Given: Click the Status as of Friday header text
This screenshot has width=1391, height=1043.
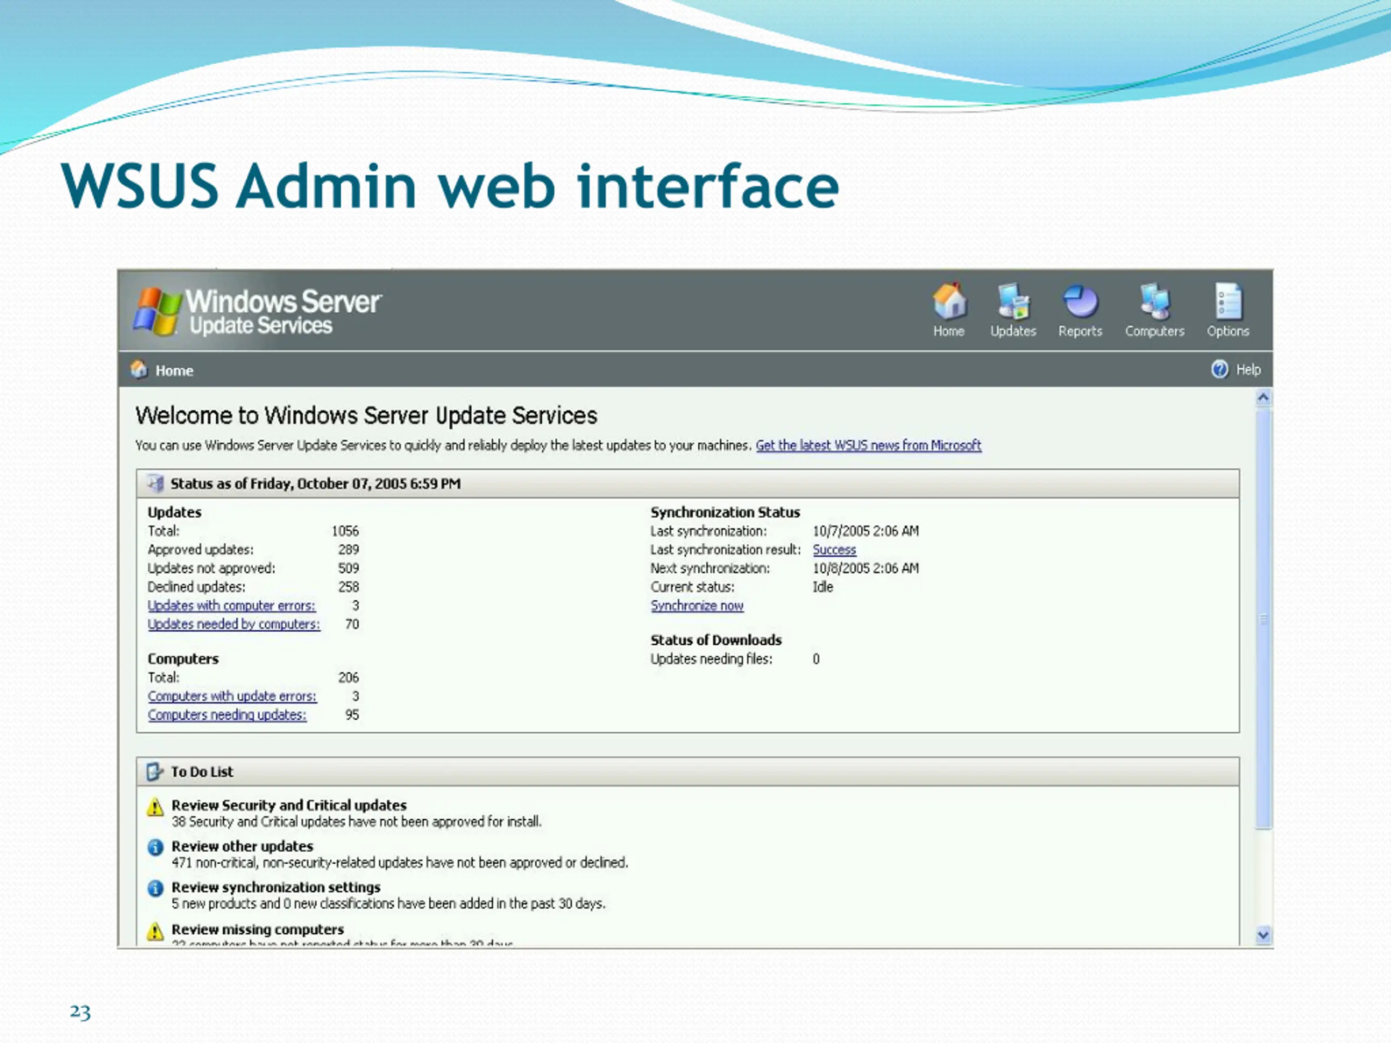Looking at the screenshot, I should click(x=316, y=483).
